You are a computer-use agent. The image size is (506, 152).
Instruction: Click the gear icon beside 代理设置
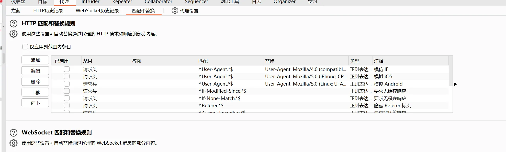(175, 11)
